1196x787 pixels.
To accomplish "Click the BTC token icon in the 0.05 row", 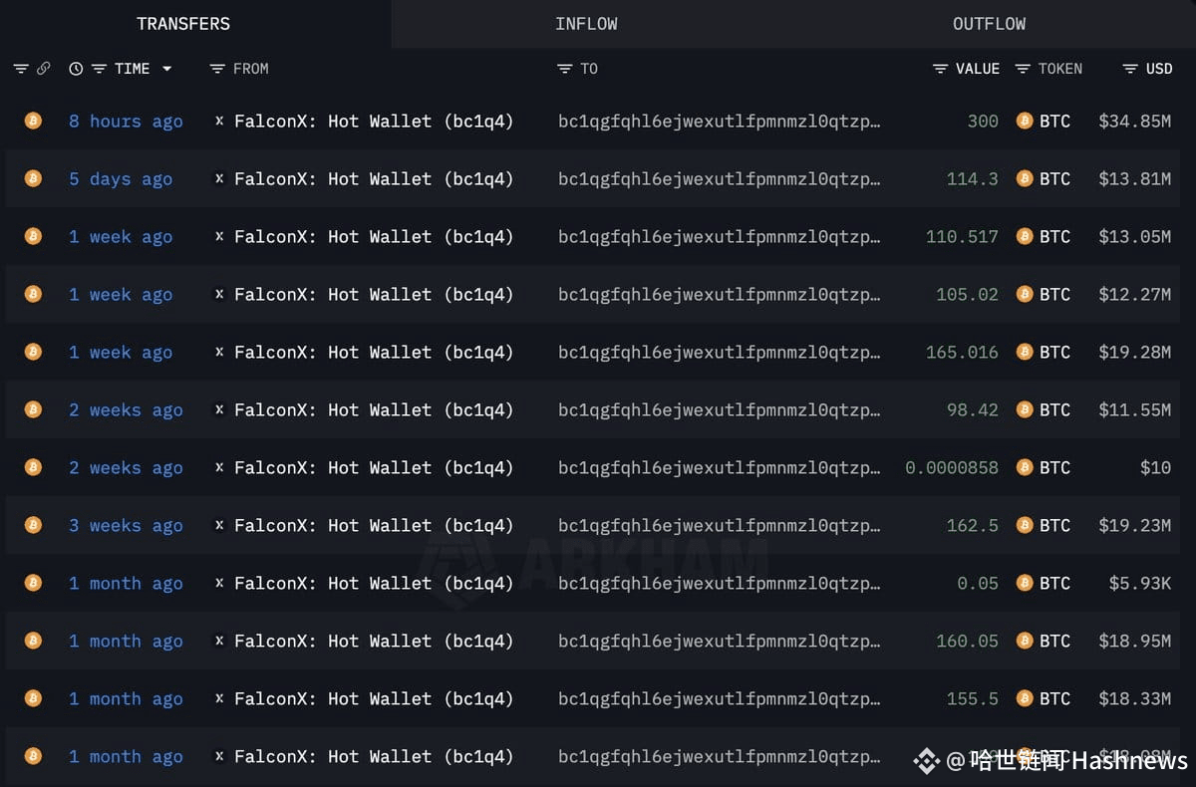I will tap(1024, 583).
